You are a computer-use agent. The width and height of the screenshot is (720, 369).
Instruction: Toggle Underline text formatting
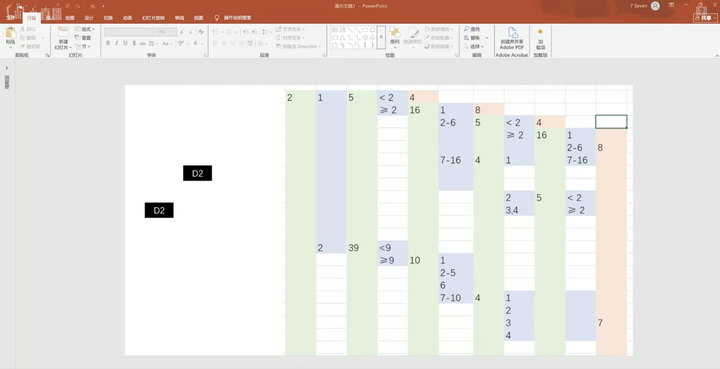[125, 43]
